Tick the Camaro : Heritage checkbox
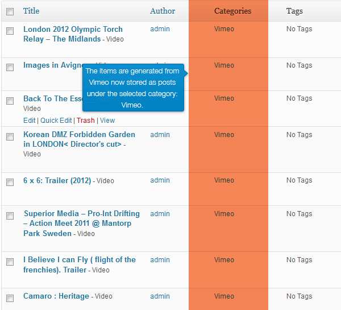The height and width of the screenshot is (310, 341). pos(10,298)
